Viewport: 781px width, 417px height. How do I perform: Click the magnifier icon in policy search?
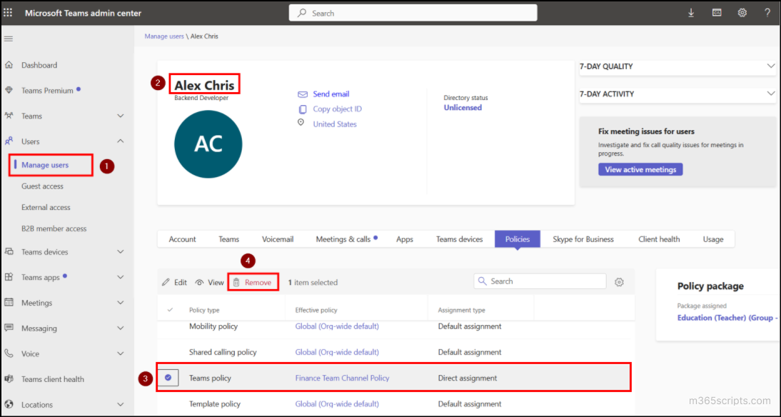pyautogui.click(x=482, y=281)
